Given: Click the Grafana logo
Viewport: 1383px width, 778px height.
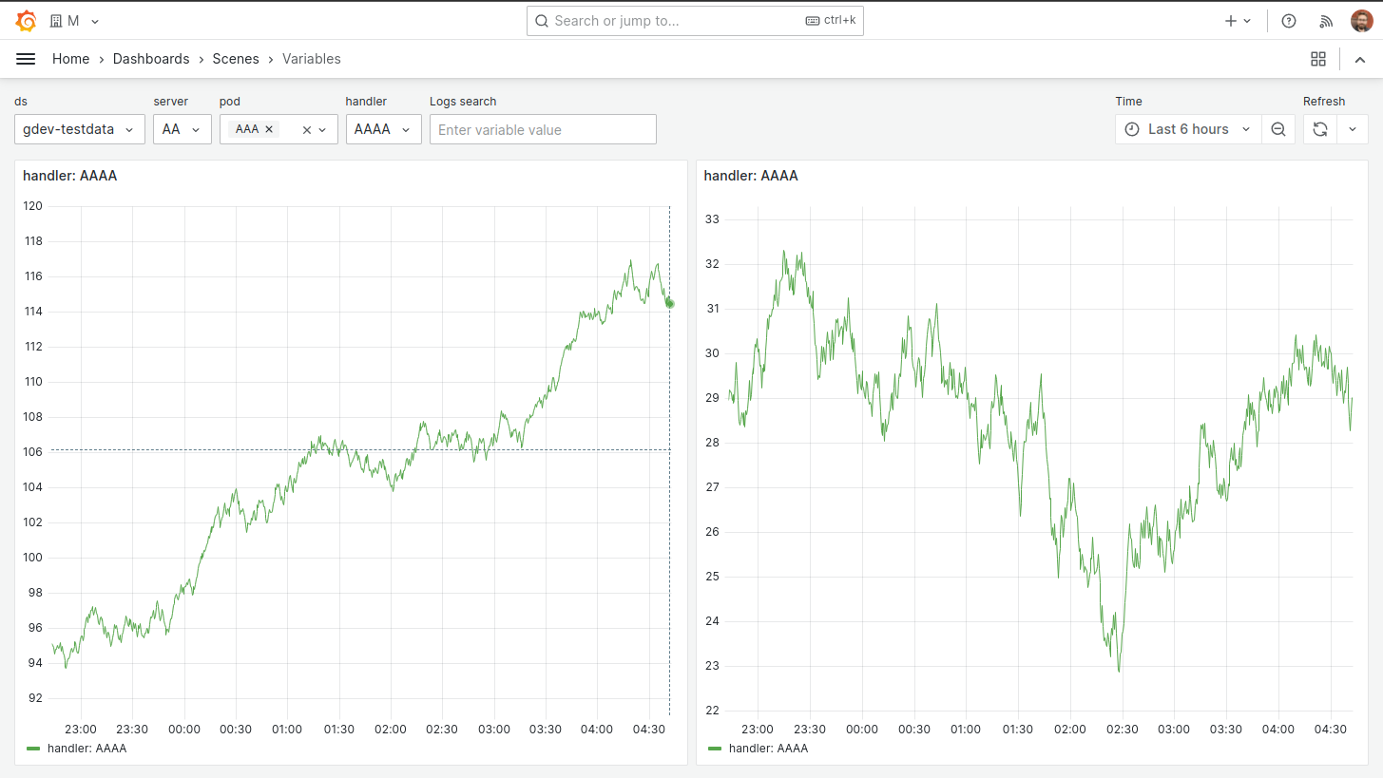Looking at the screenshot, I should (27, 20).
